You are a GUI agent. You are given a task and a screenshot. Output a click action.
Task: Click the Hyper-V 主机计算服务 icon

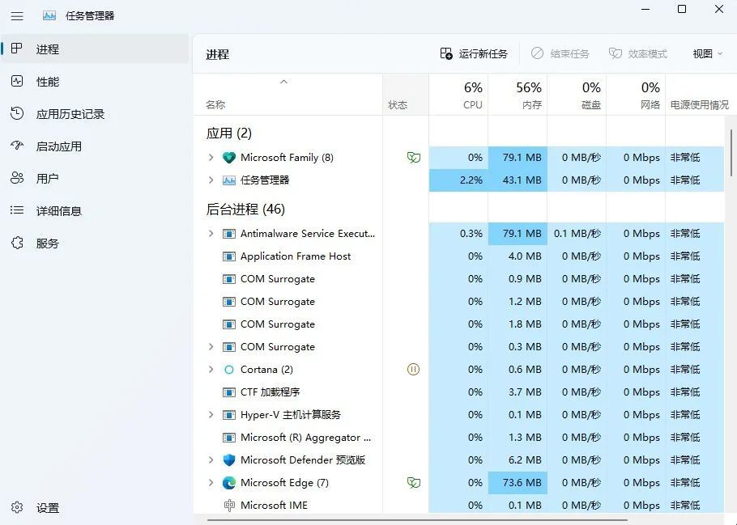pos(229,415)
